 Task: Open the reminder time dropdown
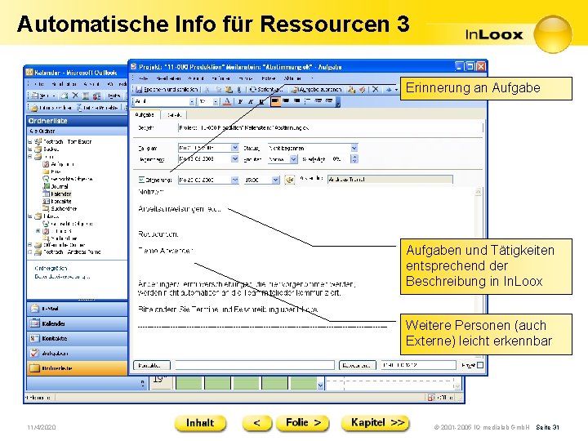[x=276, y=180]
